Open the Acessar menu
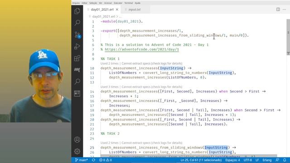Viewport: 290px width, 163px height. coord(108,3)
